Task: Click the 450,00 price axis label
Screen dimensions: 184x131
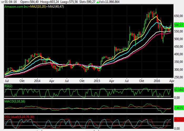Action: coord(178,47)
